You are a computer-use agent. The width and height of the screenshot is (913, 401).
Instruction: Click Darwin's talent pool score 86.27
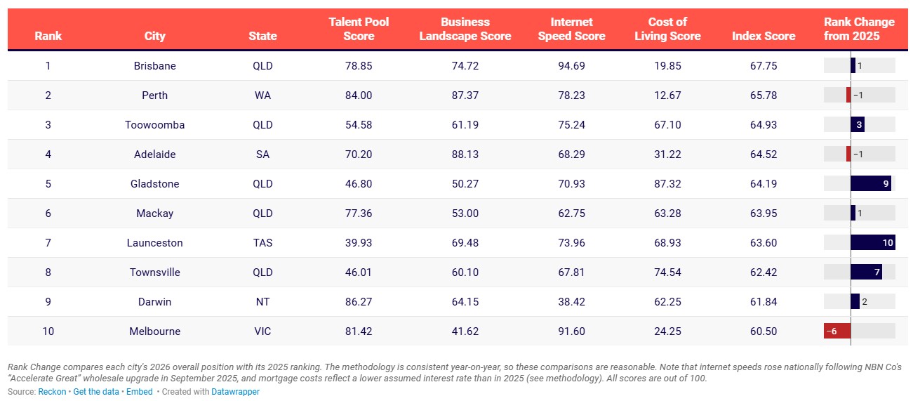[359, 302]
